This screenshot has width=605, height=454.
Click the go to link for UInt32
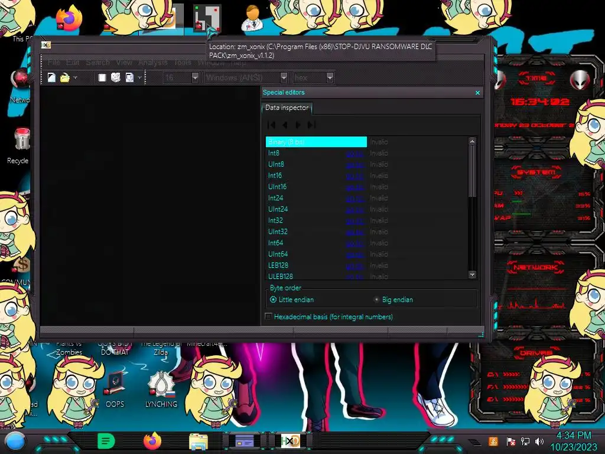click(354, 232)
